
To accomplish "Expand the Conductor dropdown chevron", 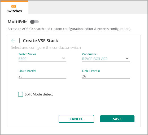I will click(127, 58).
